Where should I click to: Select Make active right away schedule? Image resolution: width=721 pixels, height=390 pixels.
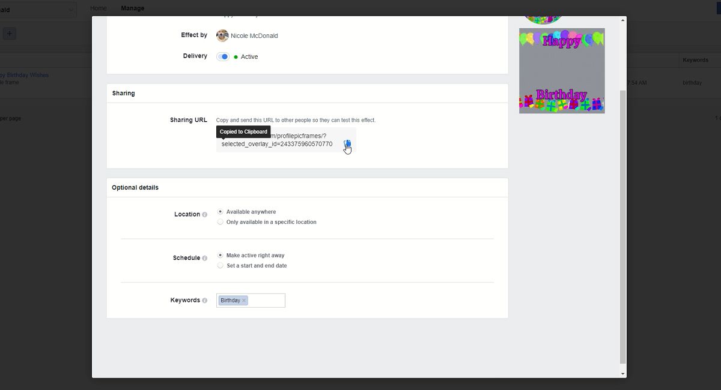pyautogui.click(x=221, y=255)
